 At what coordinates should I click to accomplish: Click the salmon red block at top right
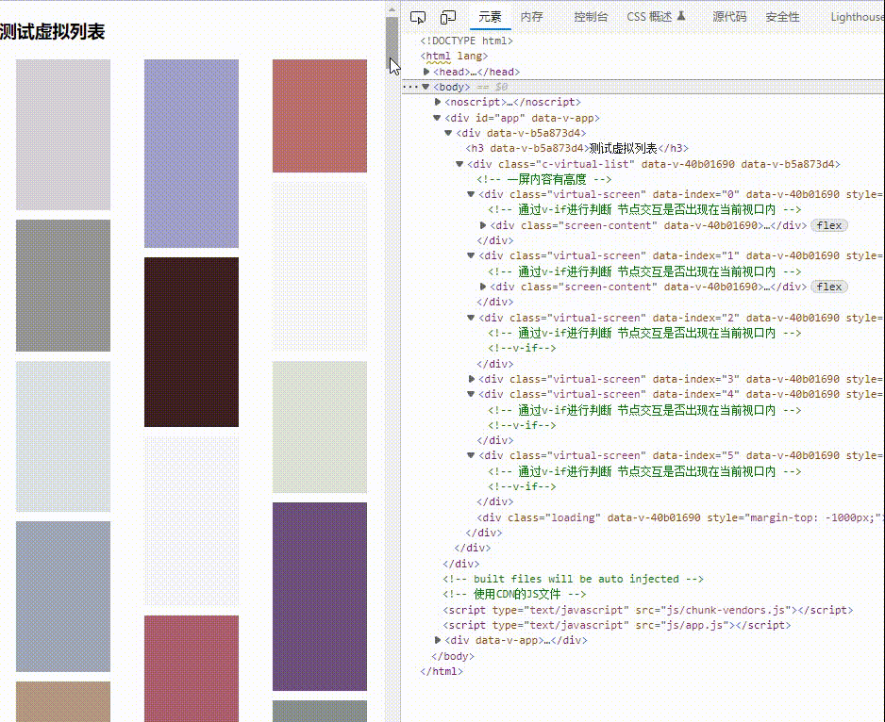point(320,116)
